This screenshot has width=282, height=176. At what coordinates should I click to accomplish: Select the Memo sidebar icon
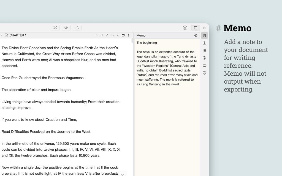click(x=204, y=35)
